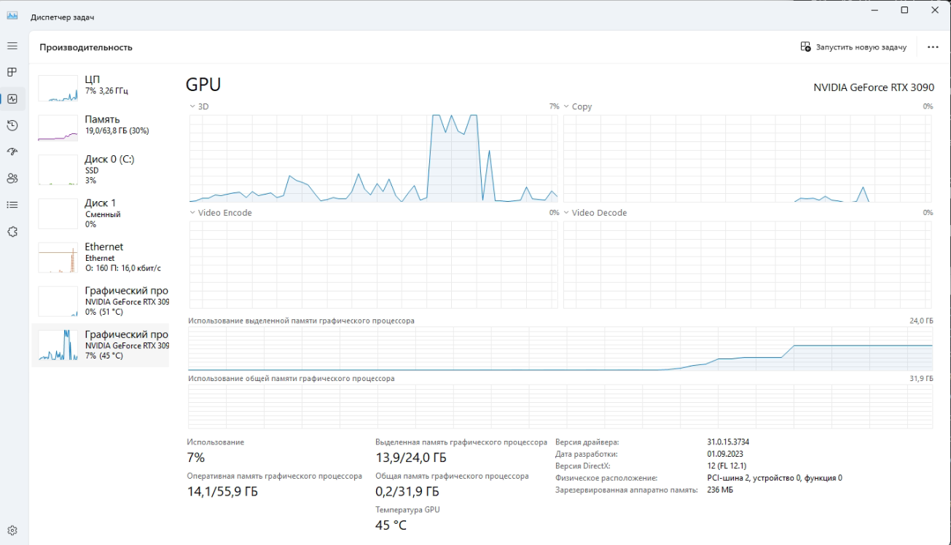The height and width of the screenshot is (545, 951).
Task: Collapse the hamburger navigation menu
Action: pos(12,45)
